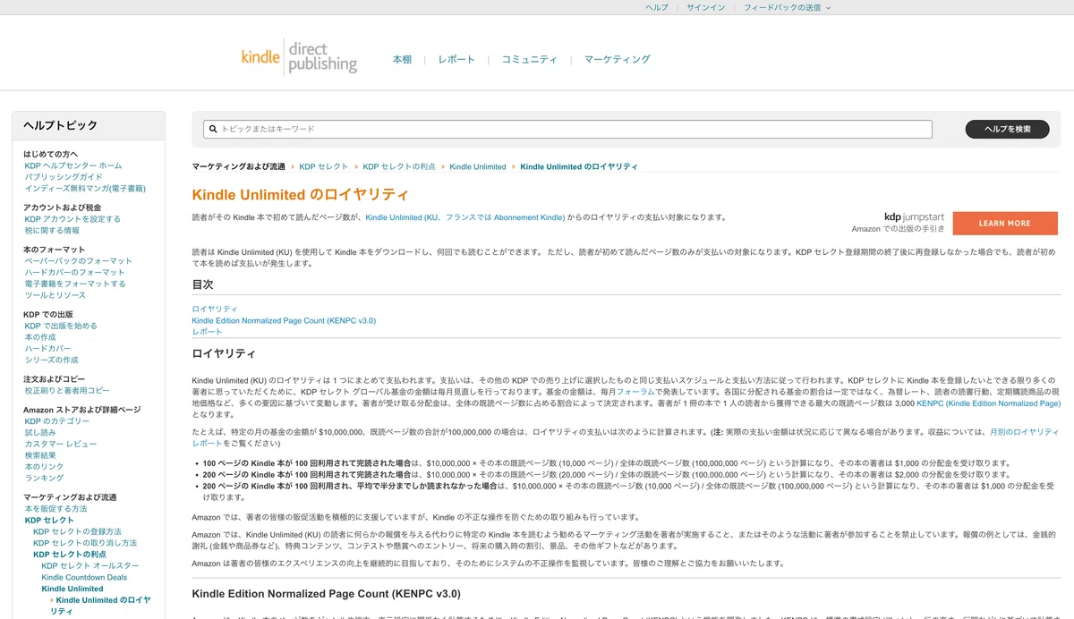This screenshot has width=1074, height=619.
Task: Open ハードカバーのフォーマット sidebar link
Action: click(x=75, y=272)
